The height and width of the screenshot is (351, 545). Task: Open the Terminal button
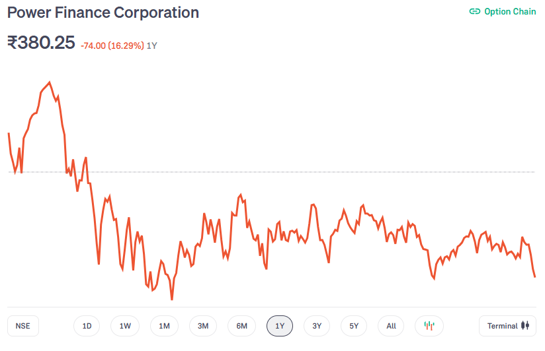pos(507,326)
